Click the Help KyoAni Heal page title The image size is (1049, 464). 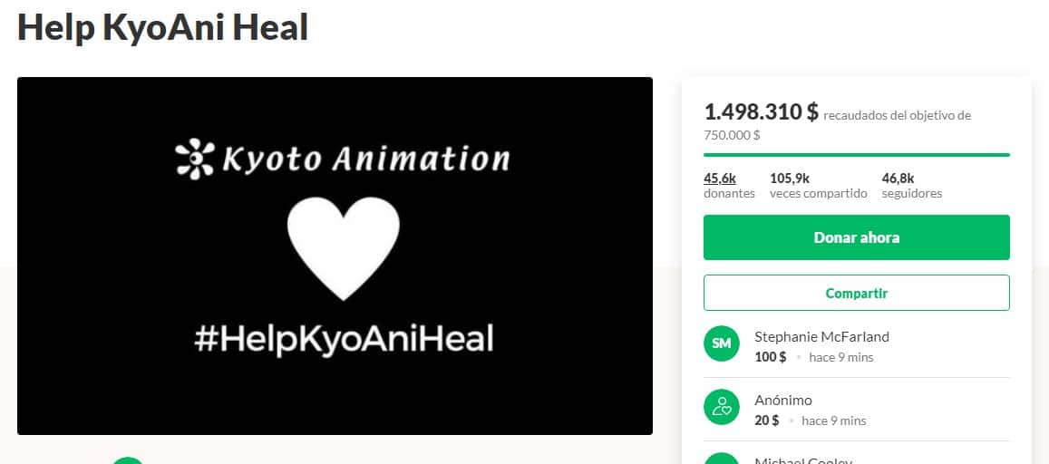tap(163, 27)
